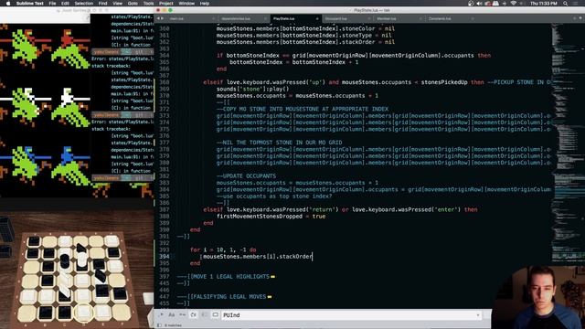Toggle highlight matches option in find bar
Viewport: 585px width, 329px height.
(x=216, y=314)
